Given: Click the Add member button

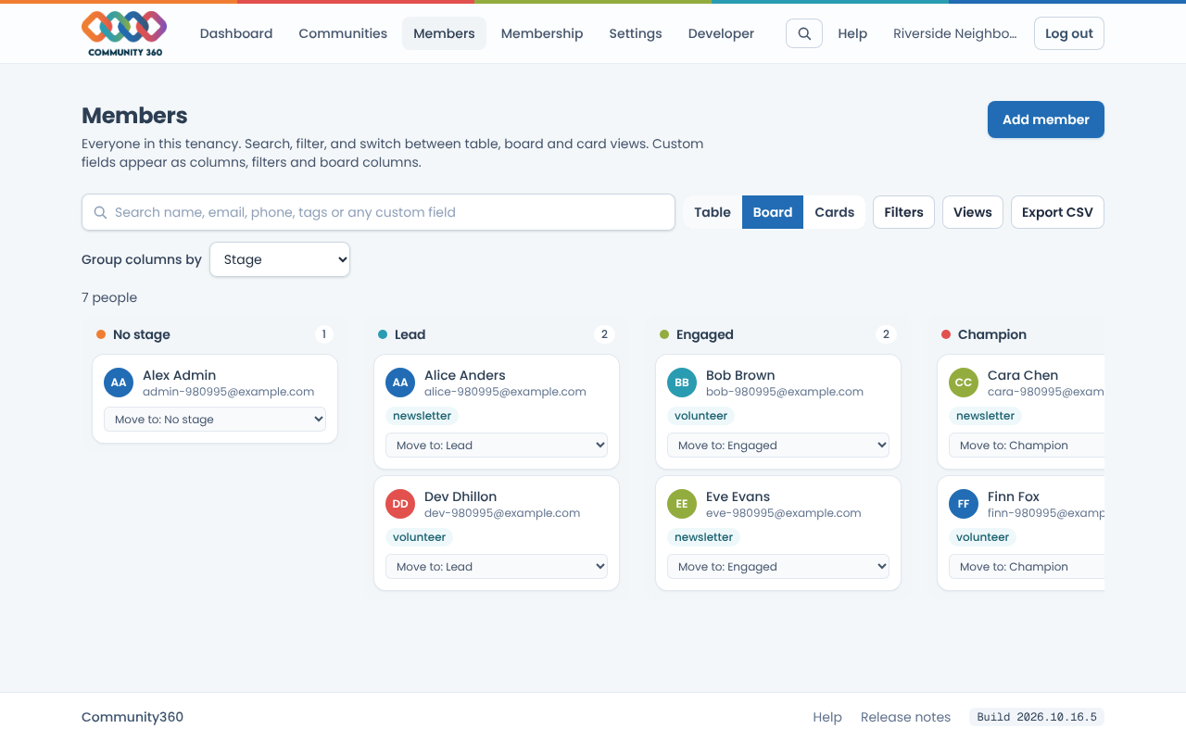Looking at the screenshot, I should [1046, 119].
